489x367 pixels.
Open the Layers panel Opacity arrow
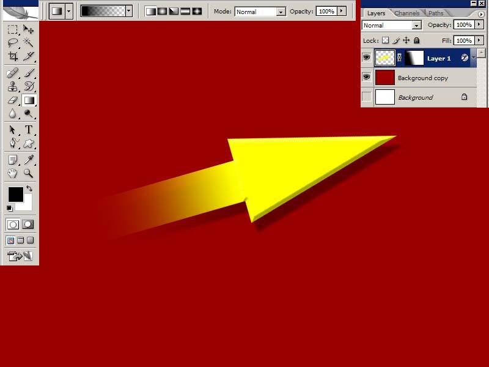[479, 24]
